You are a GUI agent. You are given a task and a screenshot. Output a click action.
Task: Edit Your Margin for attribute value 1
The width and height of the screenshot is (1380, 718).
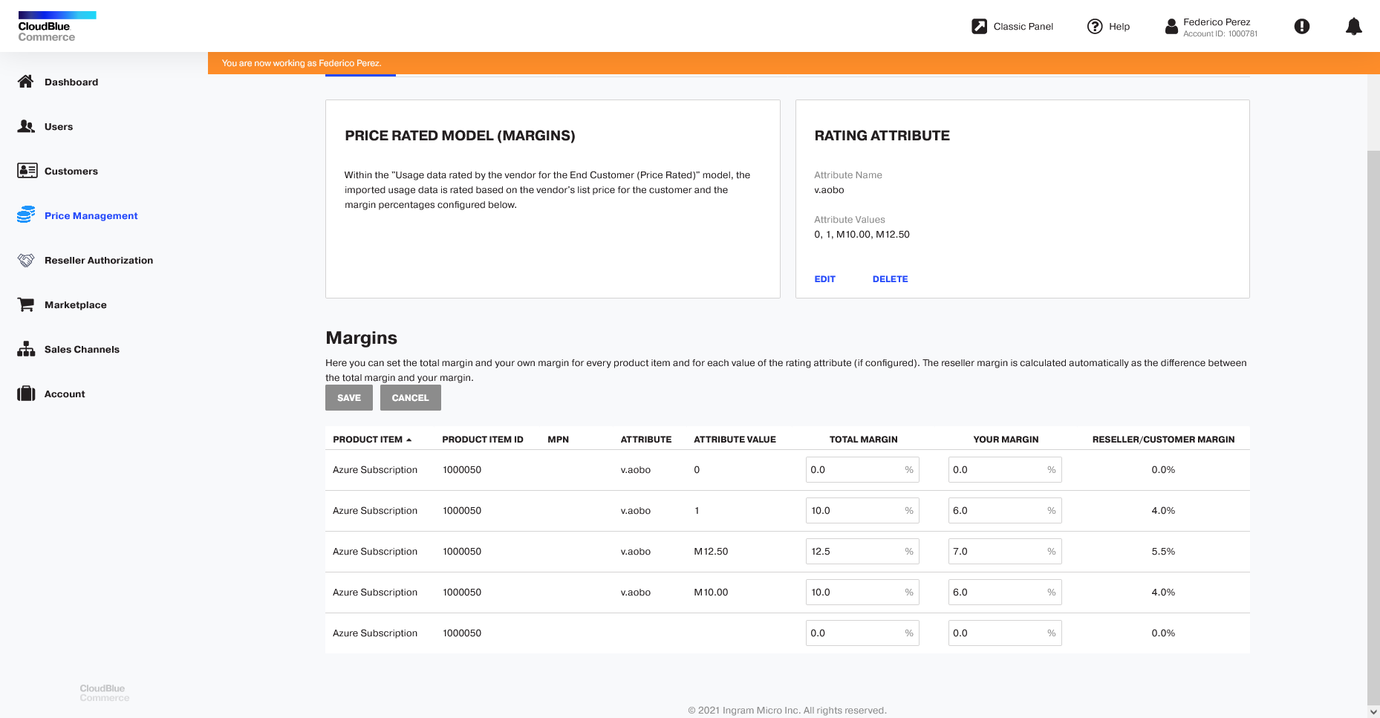coord(1005,511)
